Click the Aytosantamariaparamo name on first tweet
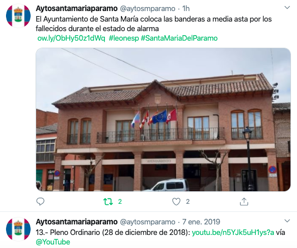This screenshot has height=248, width=297. 77,9
